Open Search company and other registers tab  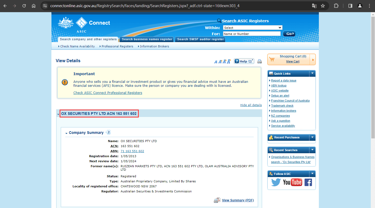88,39
